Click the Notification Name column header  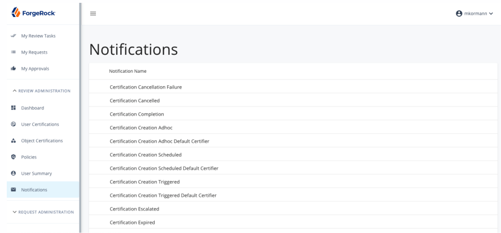(128, 71)
